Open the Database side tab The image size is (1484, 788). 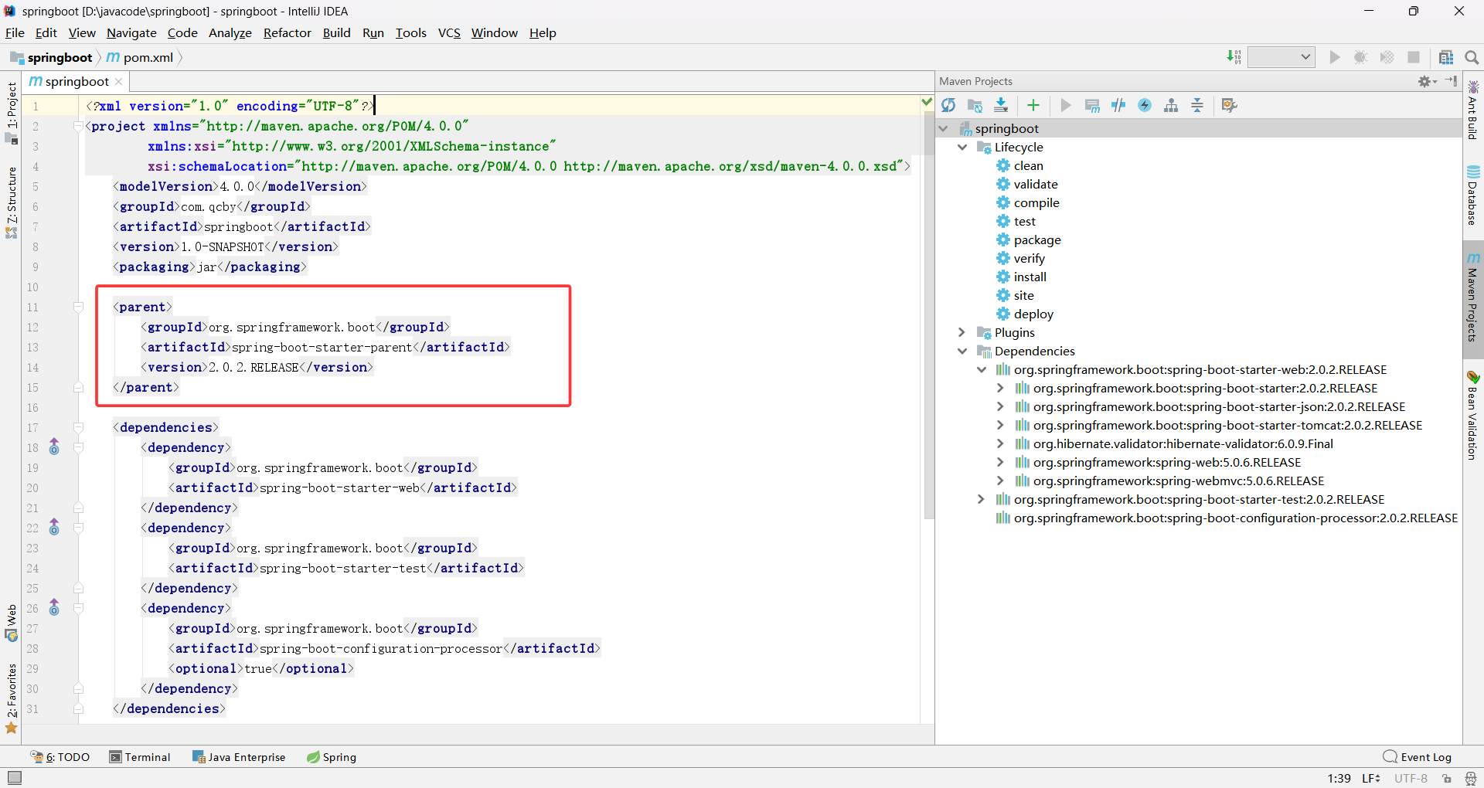pyautogui.click(x=1473, y=195)
